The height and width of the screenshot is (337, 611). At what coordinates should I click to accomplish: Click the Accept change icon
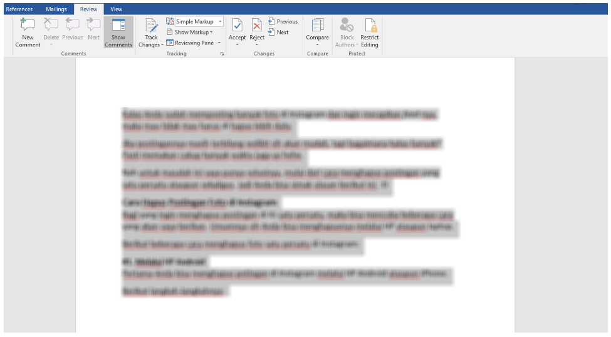pos(237,25)
